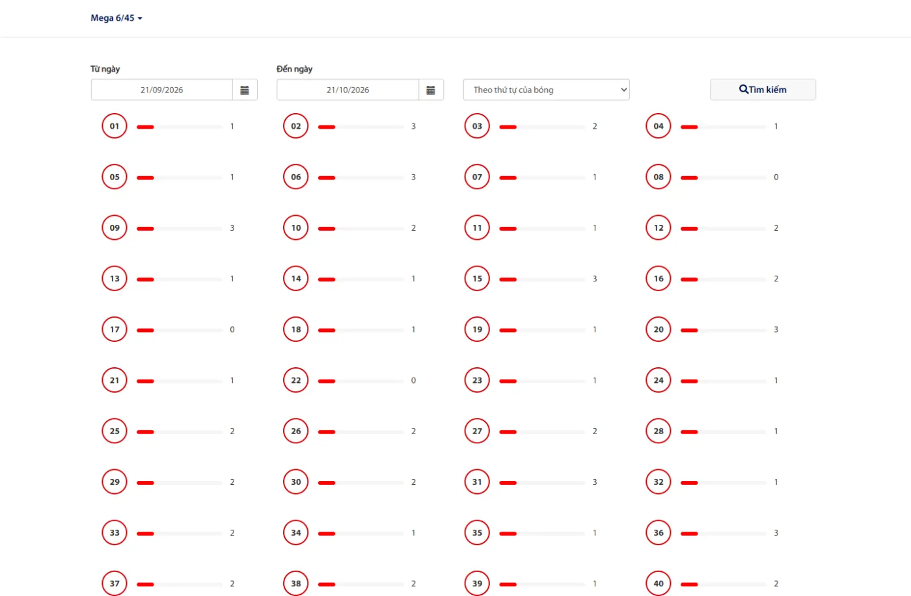Image resolution: width=911 pixels, height=596 pixels.
Task: Click the Tìm kiếm search button
Action: click(x=763, y=90)
